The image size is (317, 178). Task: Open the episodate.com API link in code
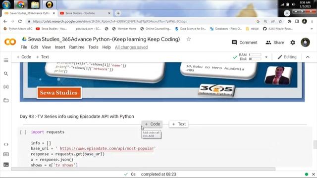pyautogui.click(x=106, y=148)
